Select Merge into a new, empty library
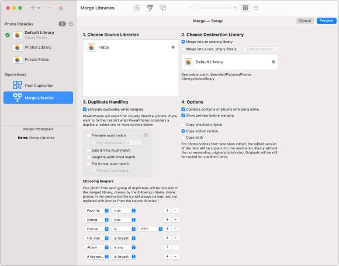Screen dimensions: 339x266 (184, 49)
